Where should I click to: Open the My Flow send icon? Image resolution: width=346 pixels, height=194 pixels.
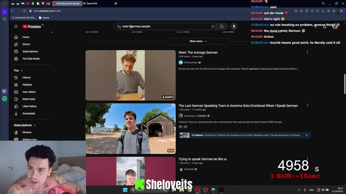point(312,11)
